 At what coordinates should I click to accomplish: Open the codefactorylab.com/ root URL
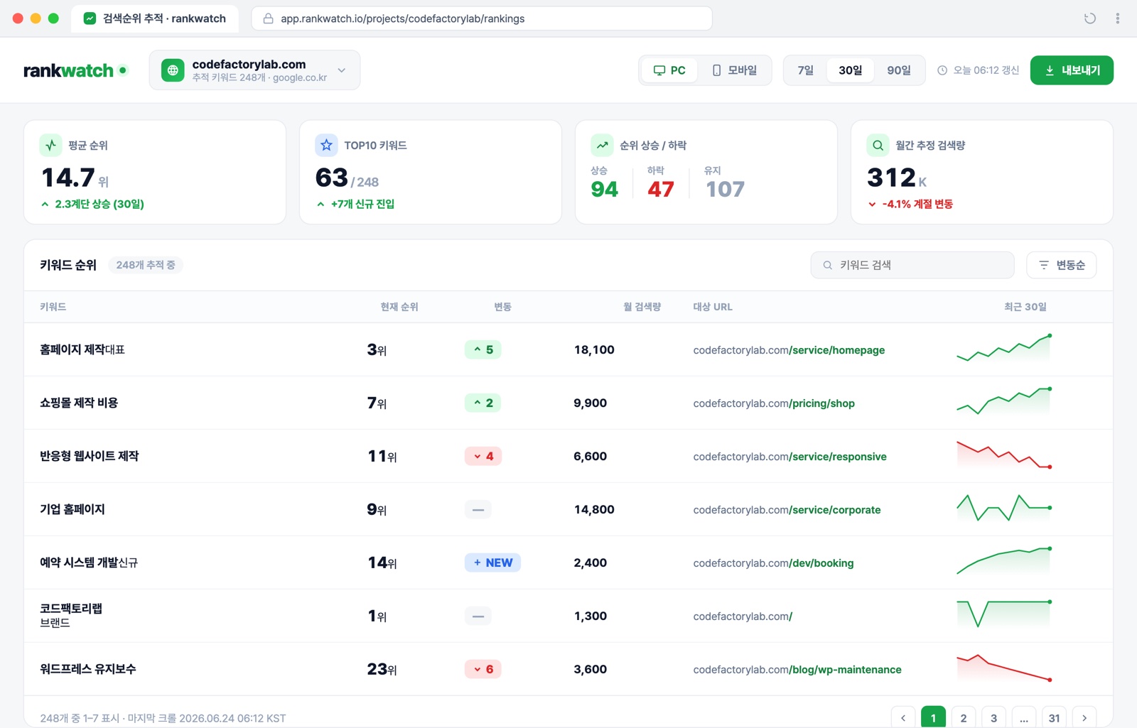click(x=743, y=616)
